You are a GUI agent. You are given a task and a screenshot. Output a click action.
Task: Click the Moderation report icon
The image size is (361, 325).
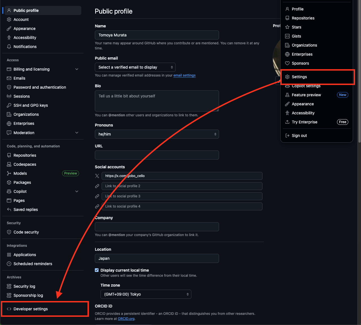pyautogui.click(x=9, y=133)
